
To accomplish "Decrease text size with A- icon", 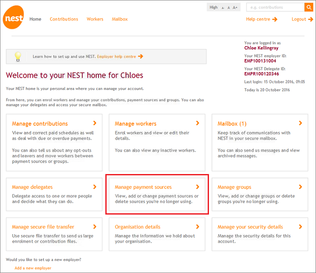I will 223,8.
